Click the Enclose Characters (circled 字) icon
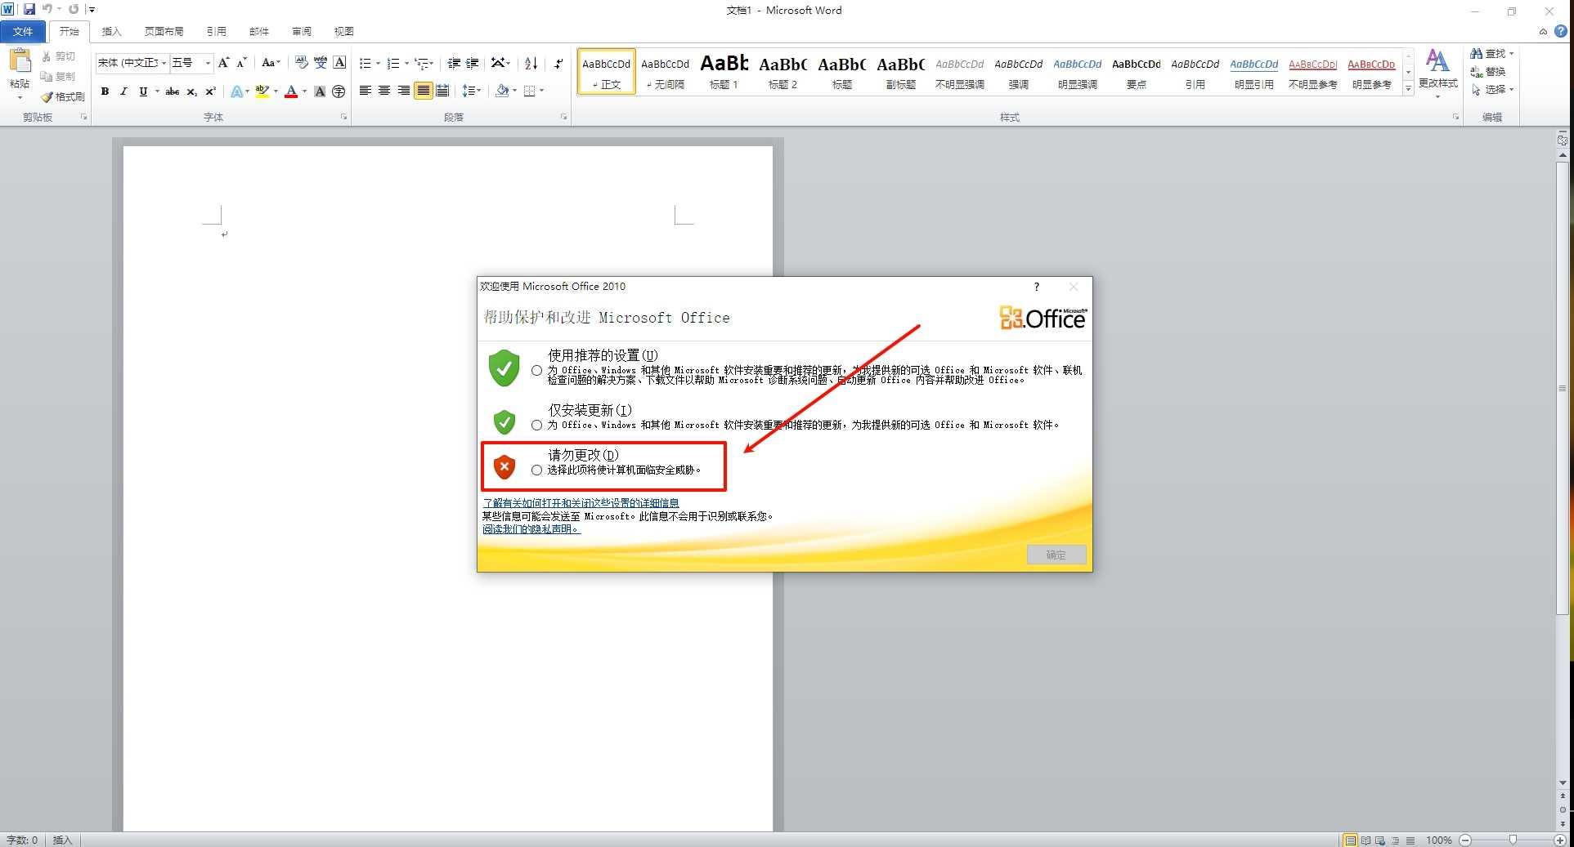1574x847 pixels. click(x=339, y=91)
